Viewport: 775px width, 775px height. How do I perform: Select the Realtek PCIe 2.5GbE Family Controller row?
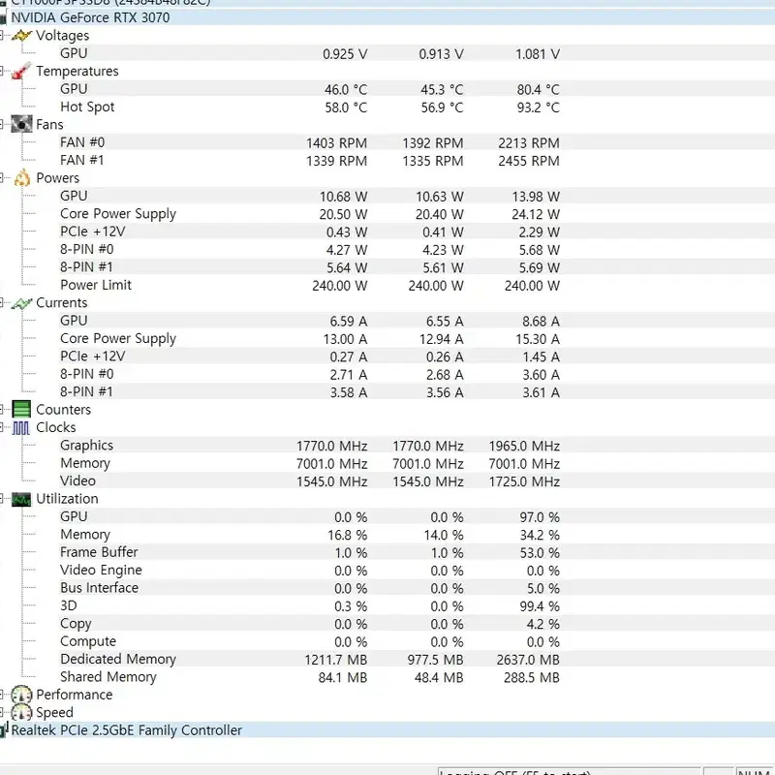pyautogui.click(x=387, y=730)
